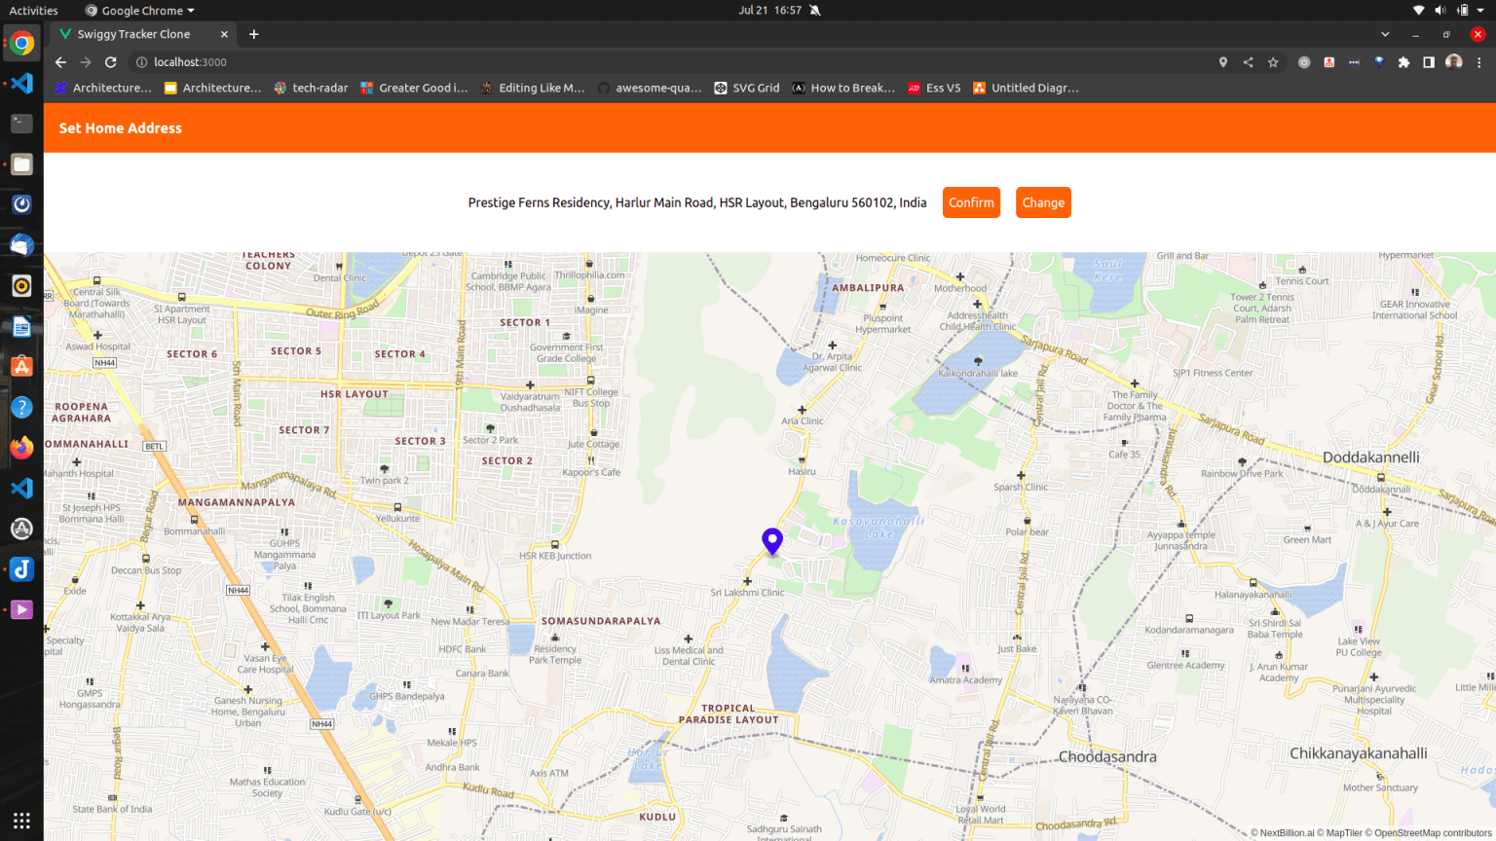Image resolution: width=1496 pixels, height=841 pixels.
Task: Click the Change address button
Action: 1043,202
